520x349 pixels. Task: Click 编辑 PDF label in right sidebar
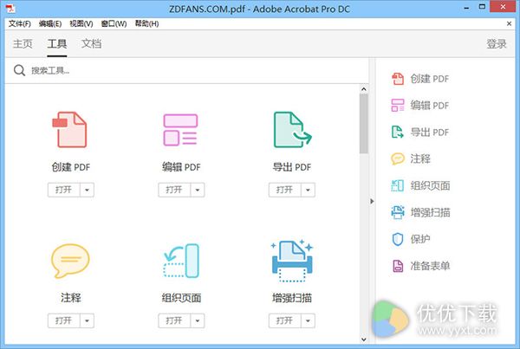430,106
